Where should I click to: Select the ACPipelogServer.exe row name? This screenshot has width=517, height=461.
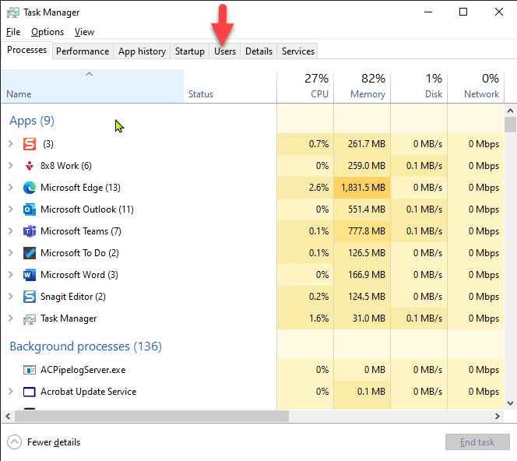(83, 370)
